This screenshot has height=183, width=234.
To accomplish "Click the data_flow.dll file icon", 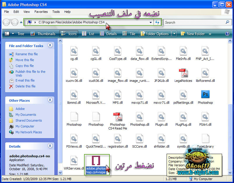I will (139, 51).
